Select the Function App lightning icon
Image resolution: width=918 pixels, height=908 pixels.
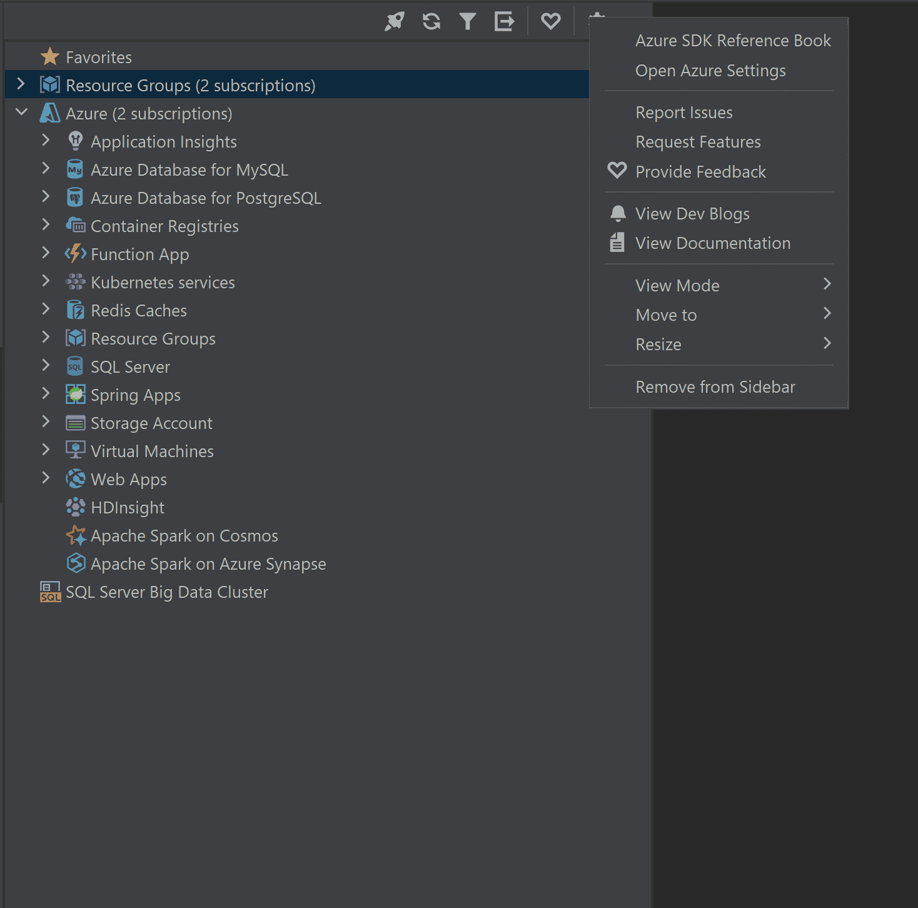76,254
